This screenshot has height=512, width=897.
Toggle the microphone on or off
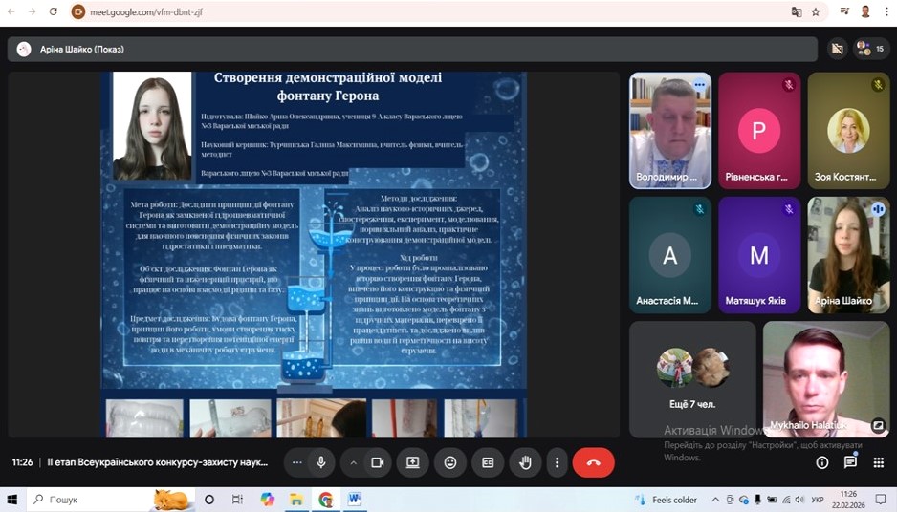(x=321, y=462)
